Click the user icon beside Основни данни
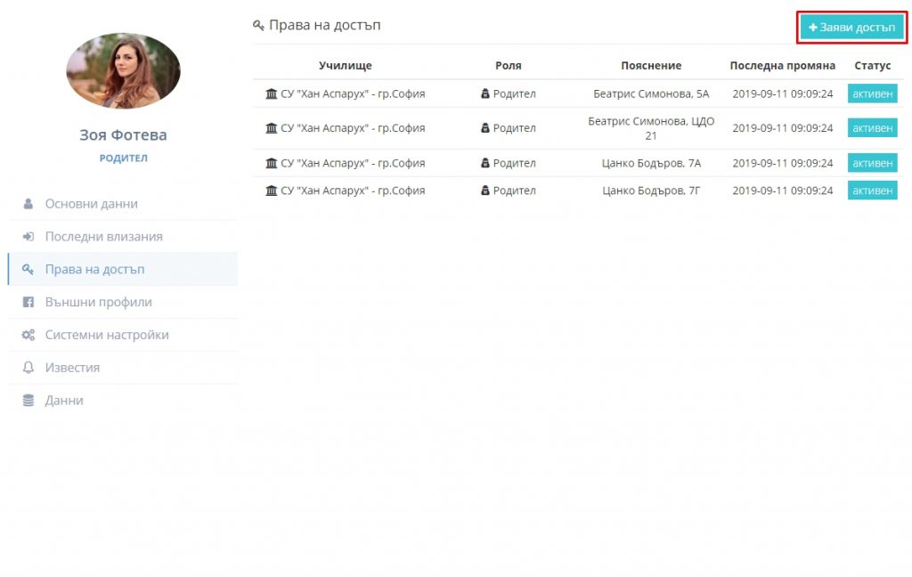Image resolution: width=912 pixels, height=577 pixels. coord(28,204)
